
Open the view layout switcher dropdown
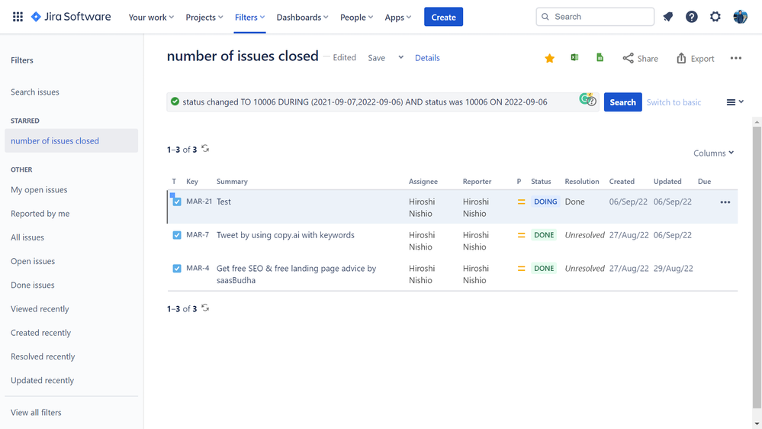click(735, 102)
